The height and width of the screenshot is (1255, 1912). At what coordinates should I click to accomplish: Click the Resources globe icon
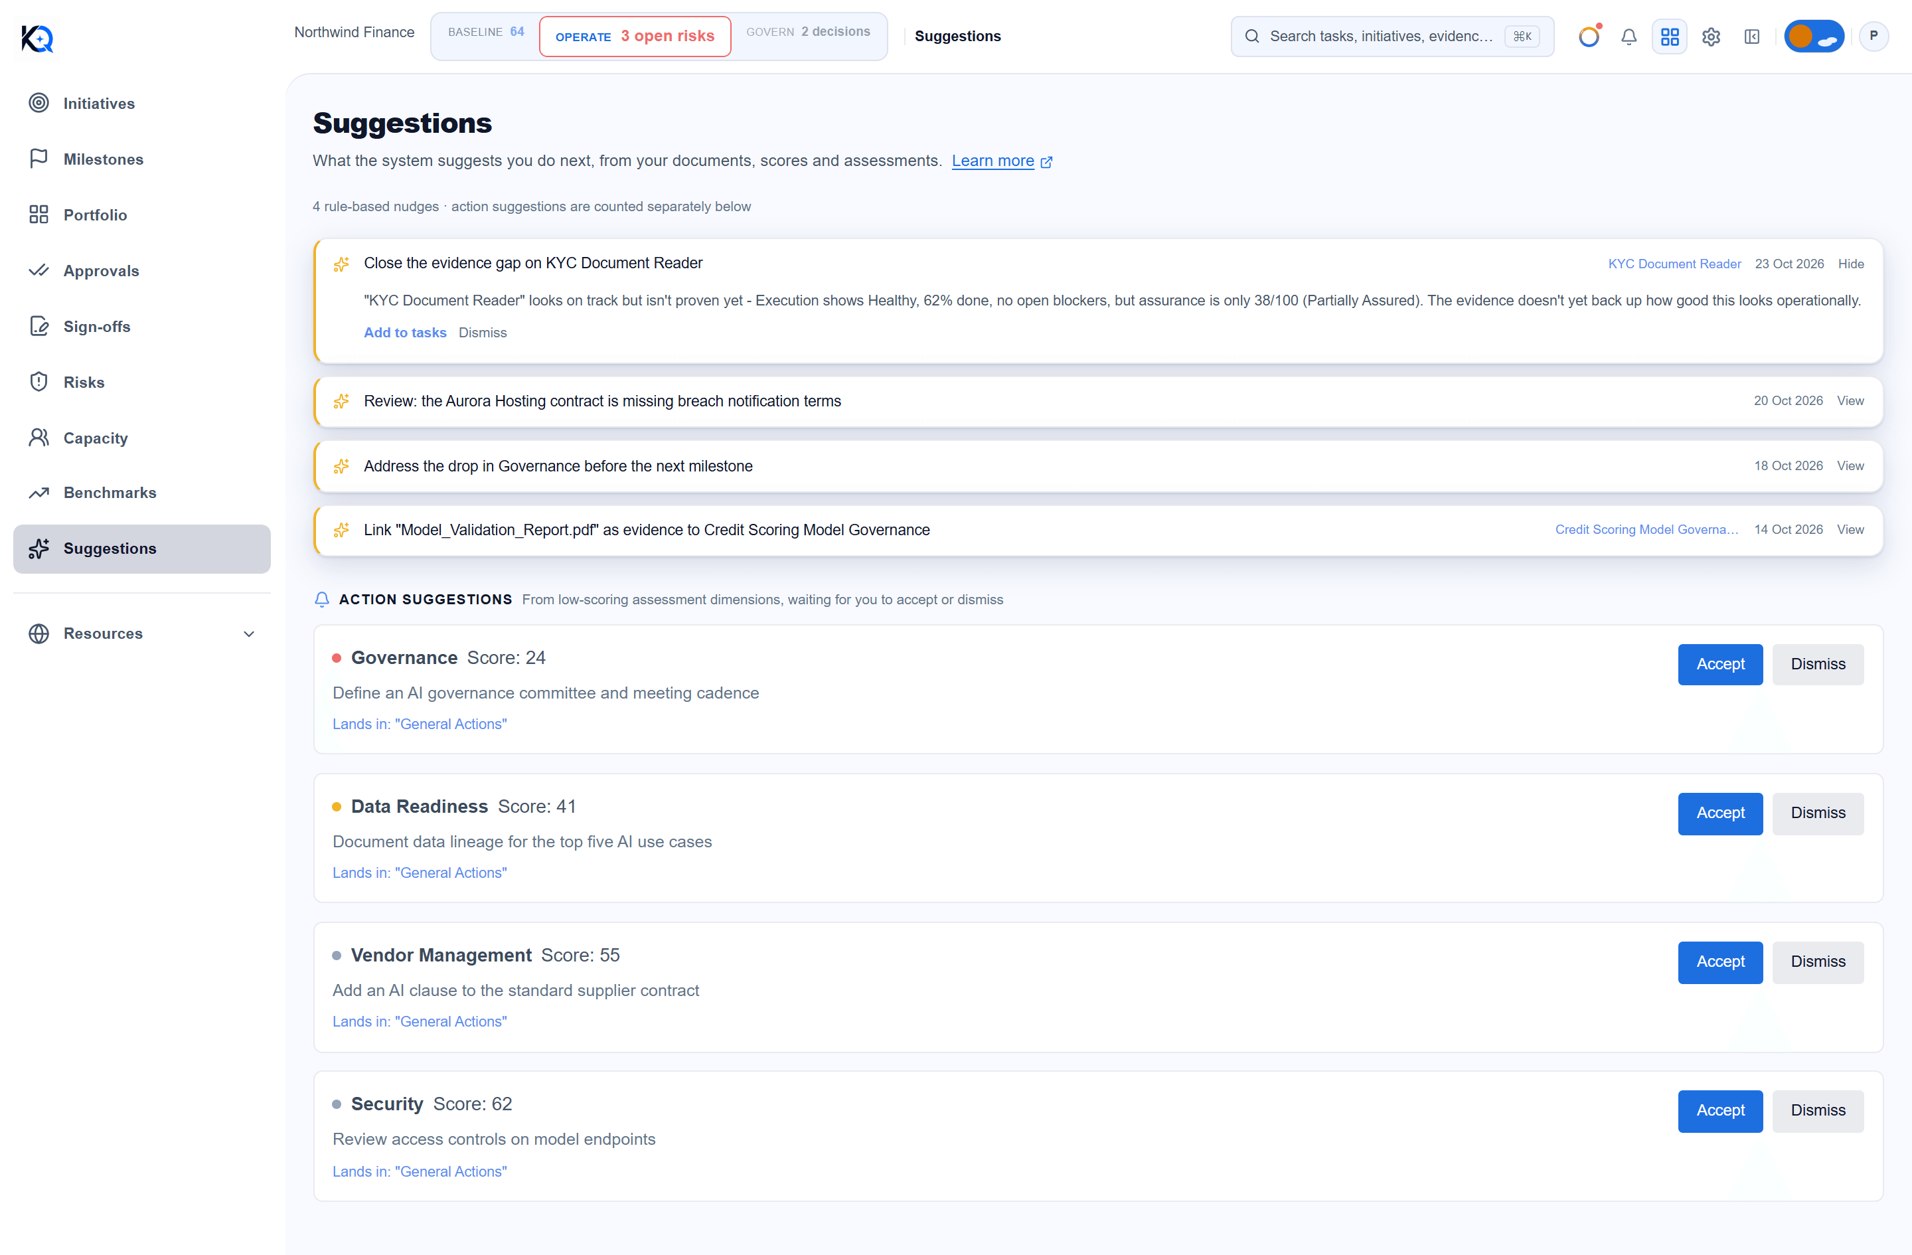(39, 633)
